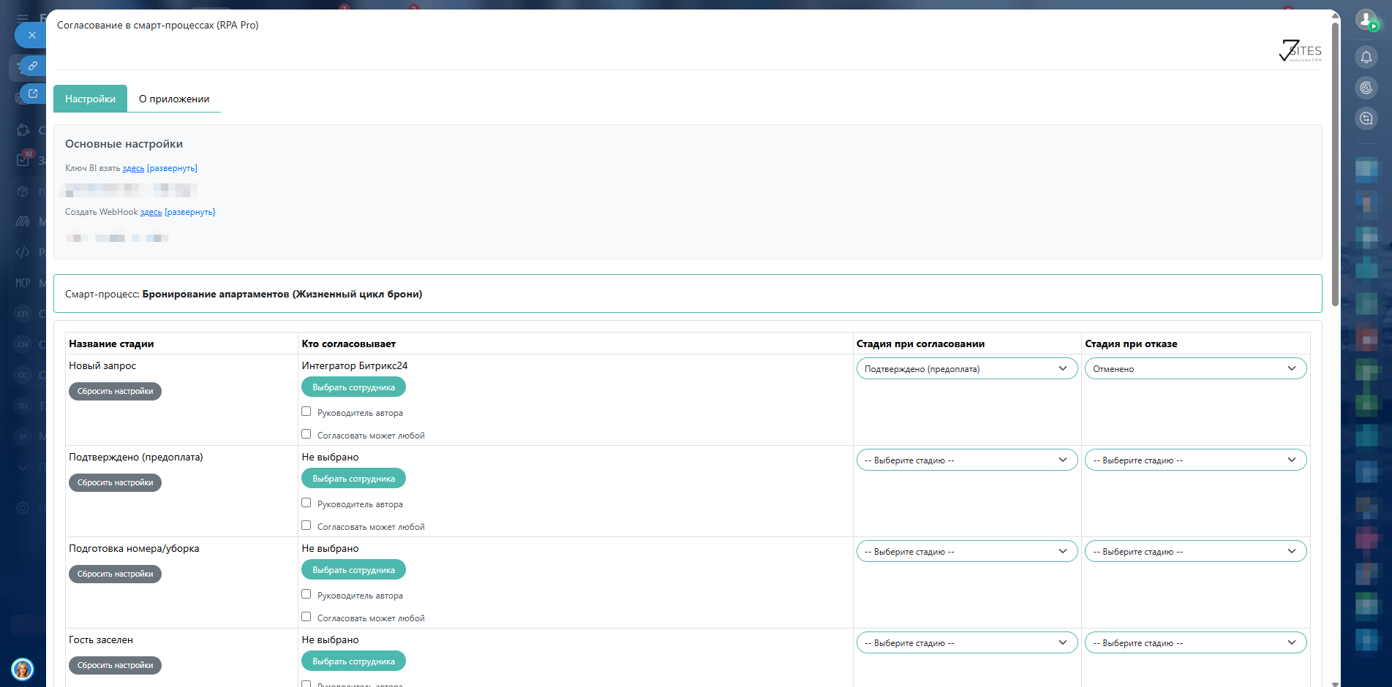The height and width of the screenshot is (687, 1392).
Task: Choose rejection stage for Подготовка номера/уборка row
Action: [x=1195, y=551]
